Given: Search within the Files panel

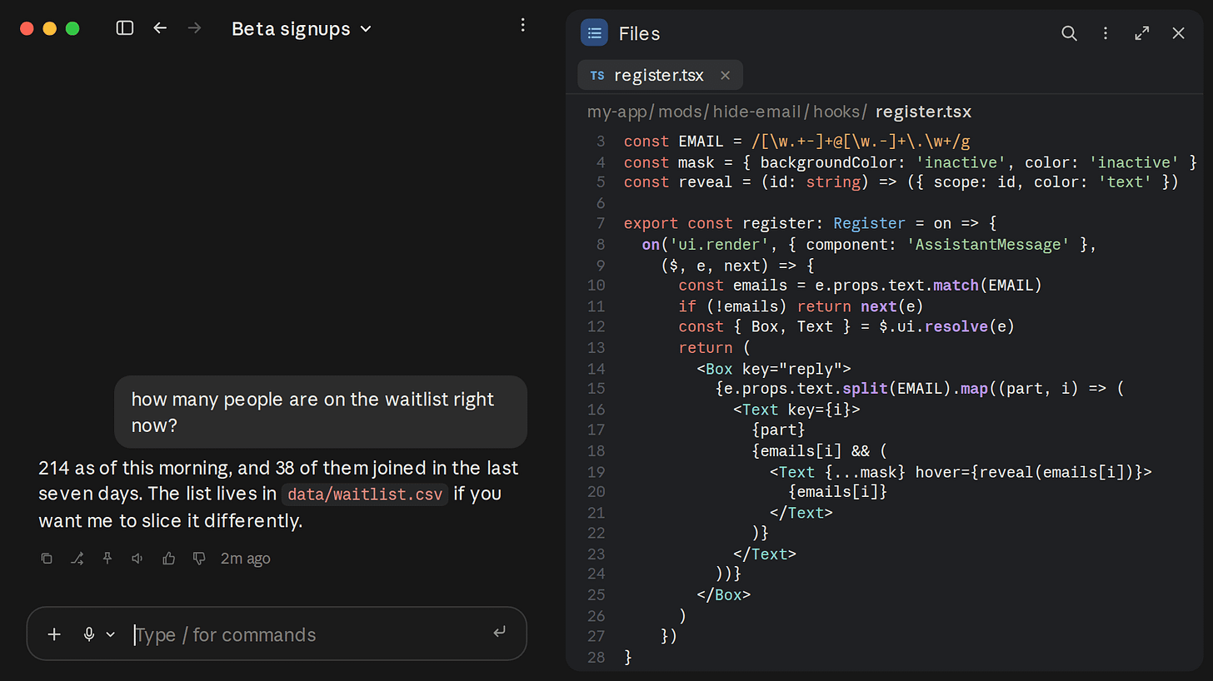Looking at the screenshot, I should click(1069, 33).
